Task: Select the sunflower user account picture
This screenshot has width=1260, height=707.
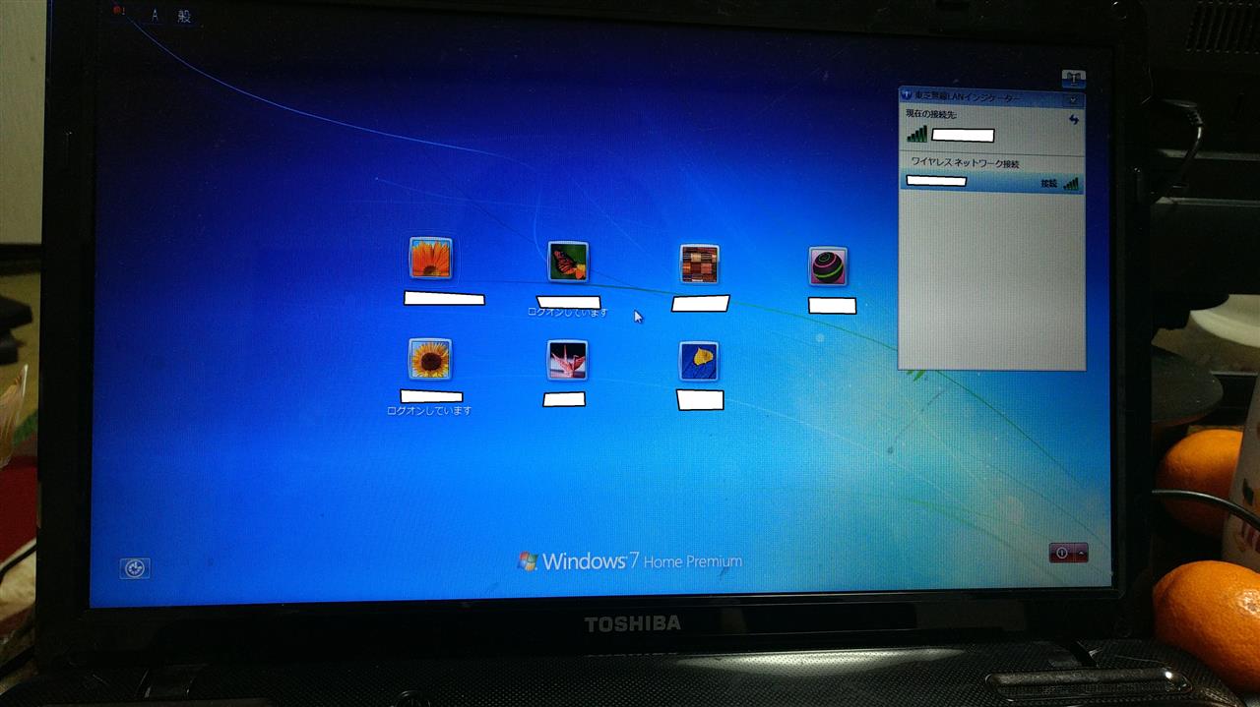Action: (x=430, y=359)
